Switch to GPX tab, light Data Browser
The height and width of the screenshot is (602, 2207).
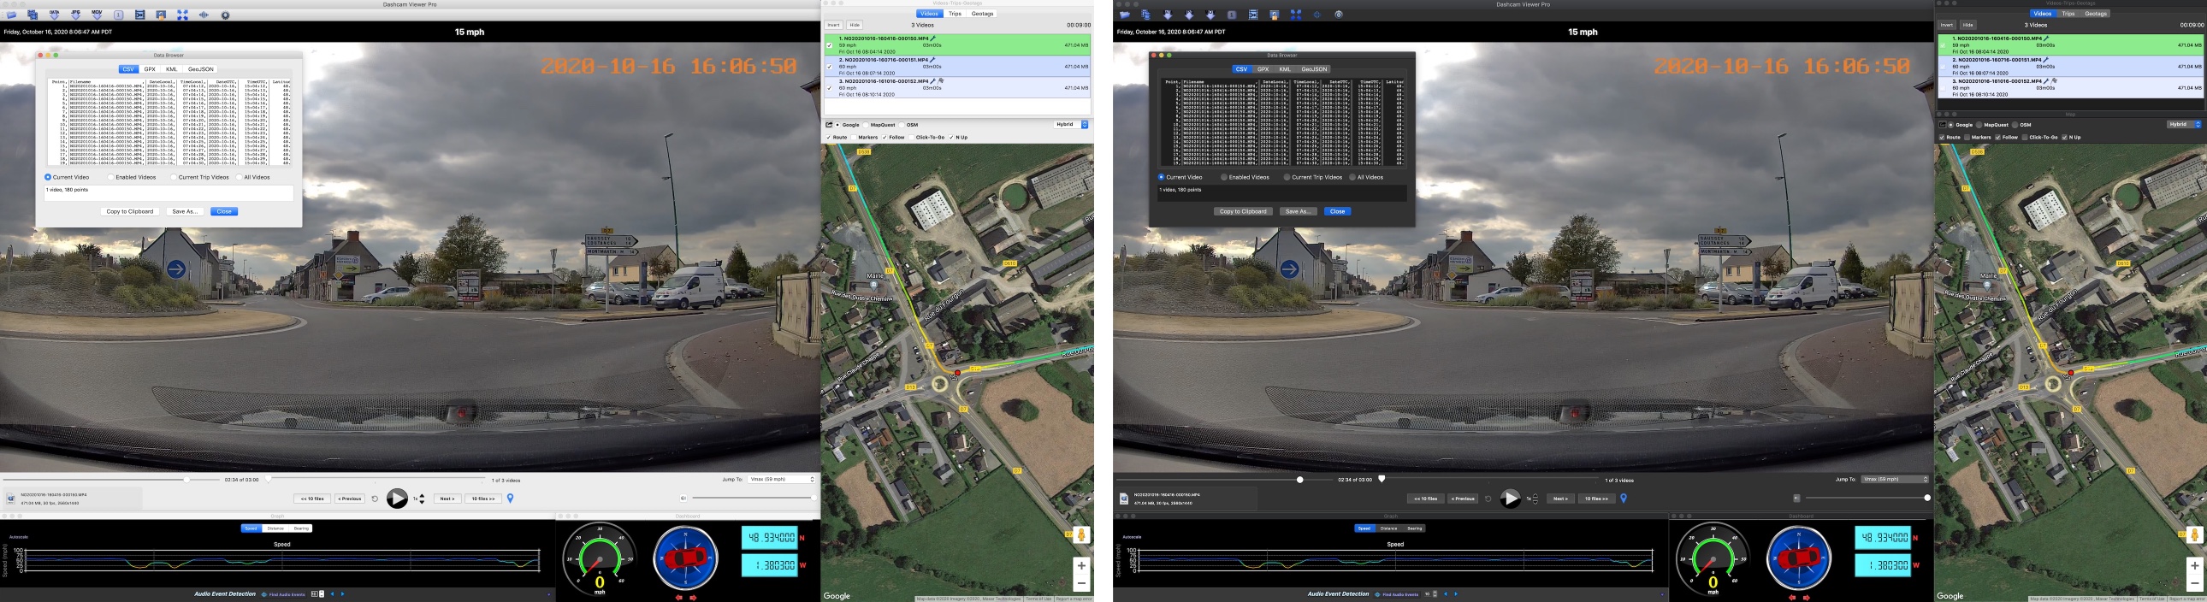coord(150,69)
